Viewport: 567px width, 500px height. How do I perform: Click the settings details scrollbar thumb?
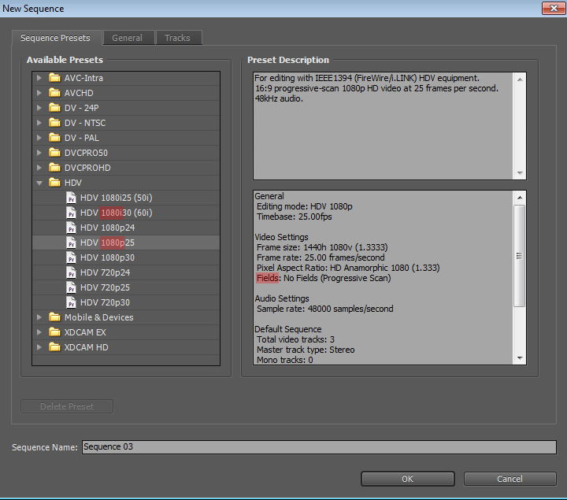coord(520,256)
